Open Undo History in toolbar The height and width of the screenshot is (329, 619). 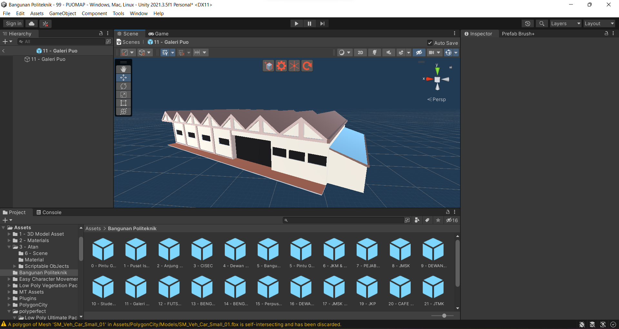[527, 23]
